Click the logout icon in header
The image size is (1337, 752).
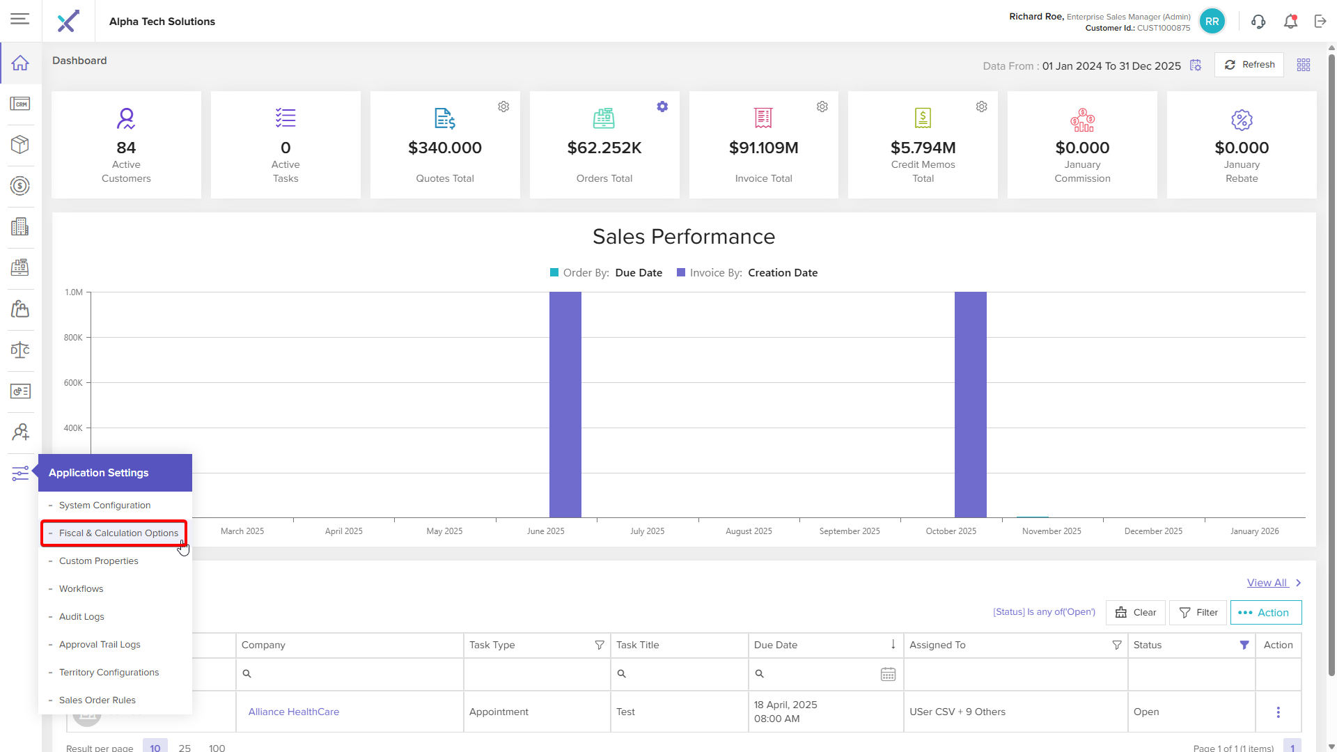(1320, 22)
